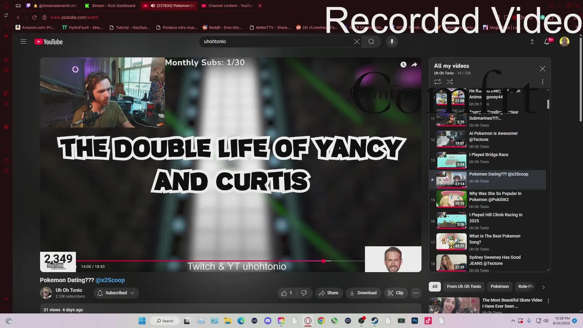
Task: Play I Played Bridge Race video
Action: tap(488, 159)
